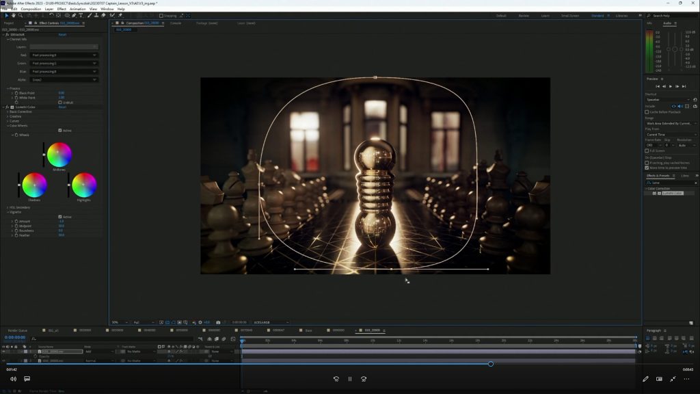Viewport: 700px width, 394px height.
Task: Toggle the Full Screen preview checkbox
Action: [x=647, y=150]
